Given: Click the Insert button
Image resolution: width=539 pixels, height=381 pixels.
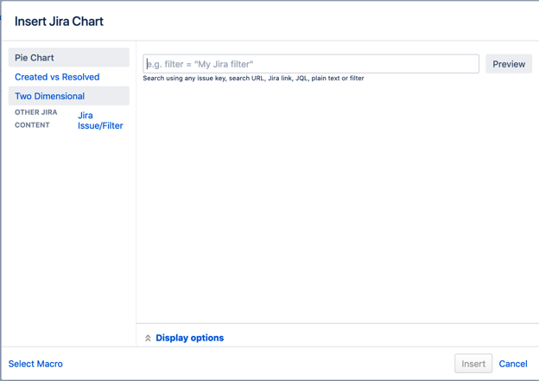Looking at the screenshot, I should (x=473, y=364).
